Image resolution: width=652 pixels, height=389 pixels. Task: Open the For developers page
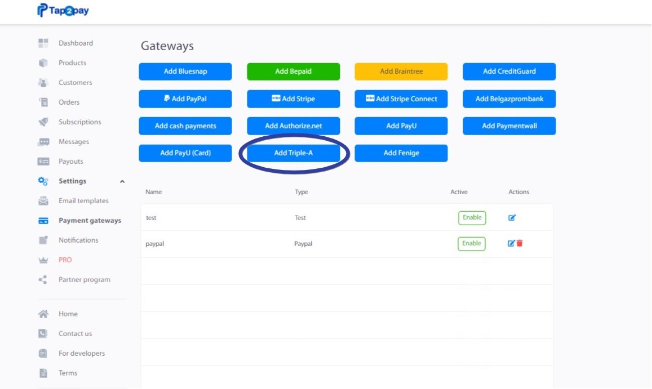(x=82, y=354)
